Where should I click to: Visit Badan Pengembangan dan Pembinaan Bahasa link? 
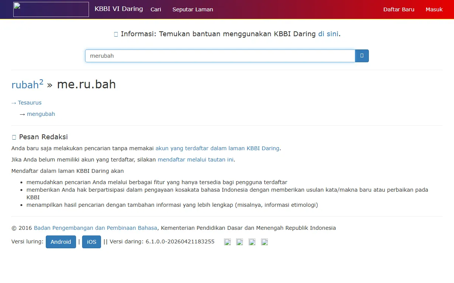click(x=95, y=228)
